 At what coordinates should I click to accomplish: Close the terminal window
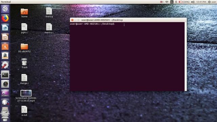coord(72,20)
